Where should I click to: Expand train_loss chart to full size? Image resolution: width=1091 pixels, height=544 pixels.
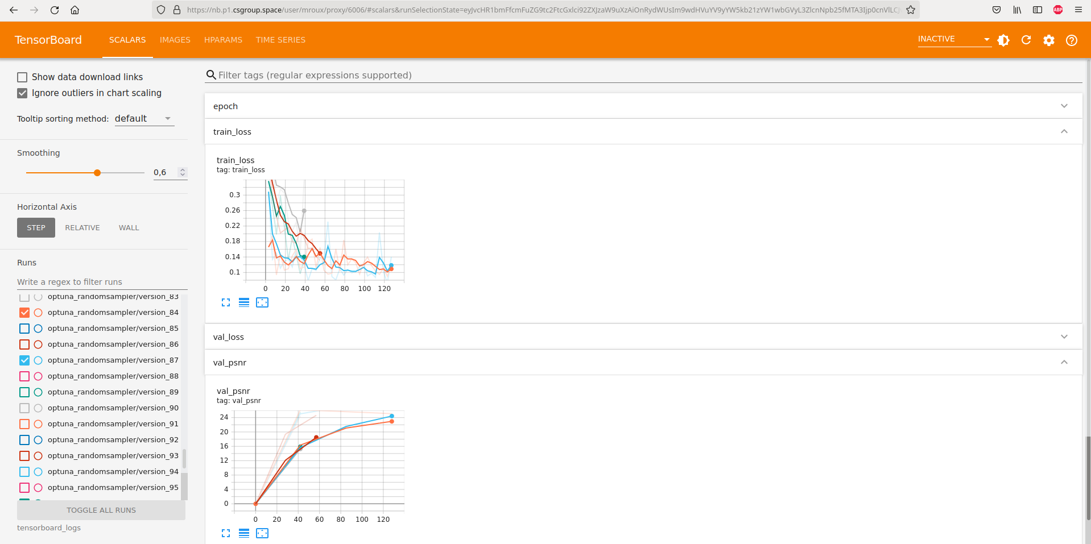coord(226,302)
